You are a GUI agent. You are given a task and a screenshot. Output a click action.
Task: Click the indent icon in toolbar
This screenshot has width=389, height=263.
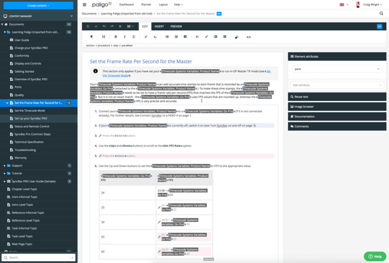(216, 37)
